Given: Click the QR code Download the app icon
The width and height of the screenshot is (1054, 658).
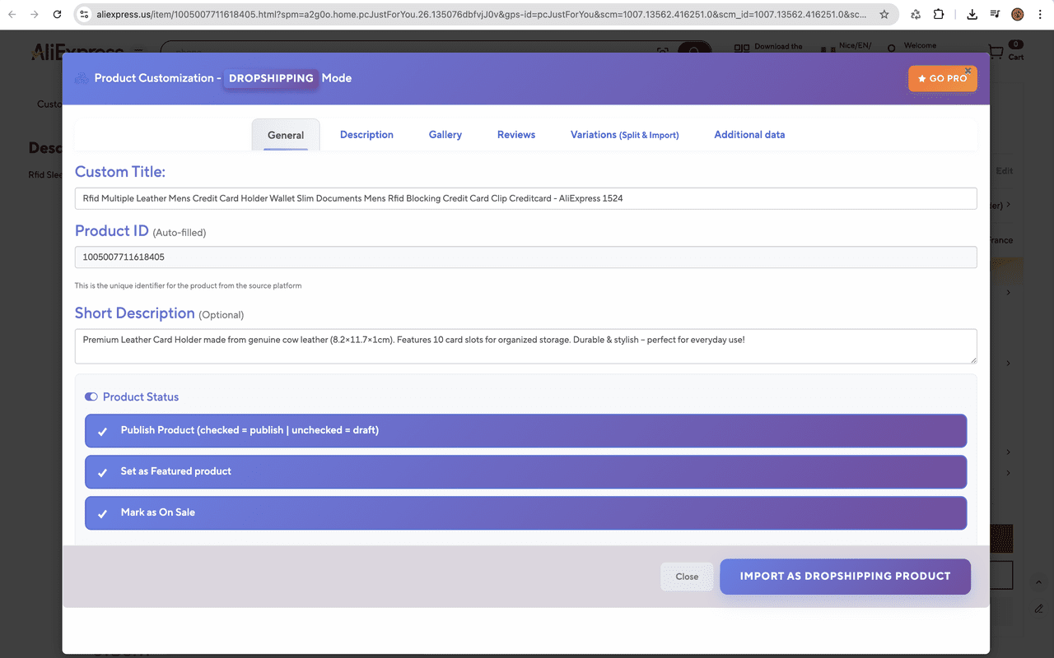Looking at the screenshot, I should 741,50.
